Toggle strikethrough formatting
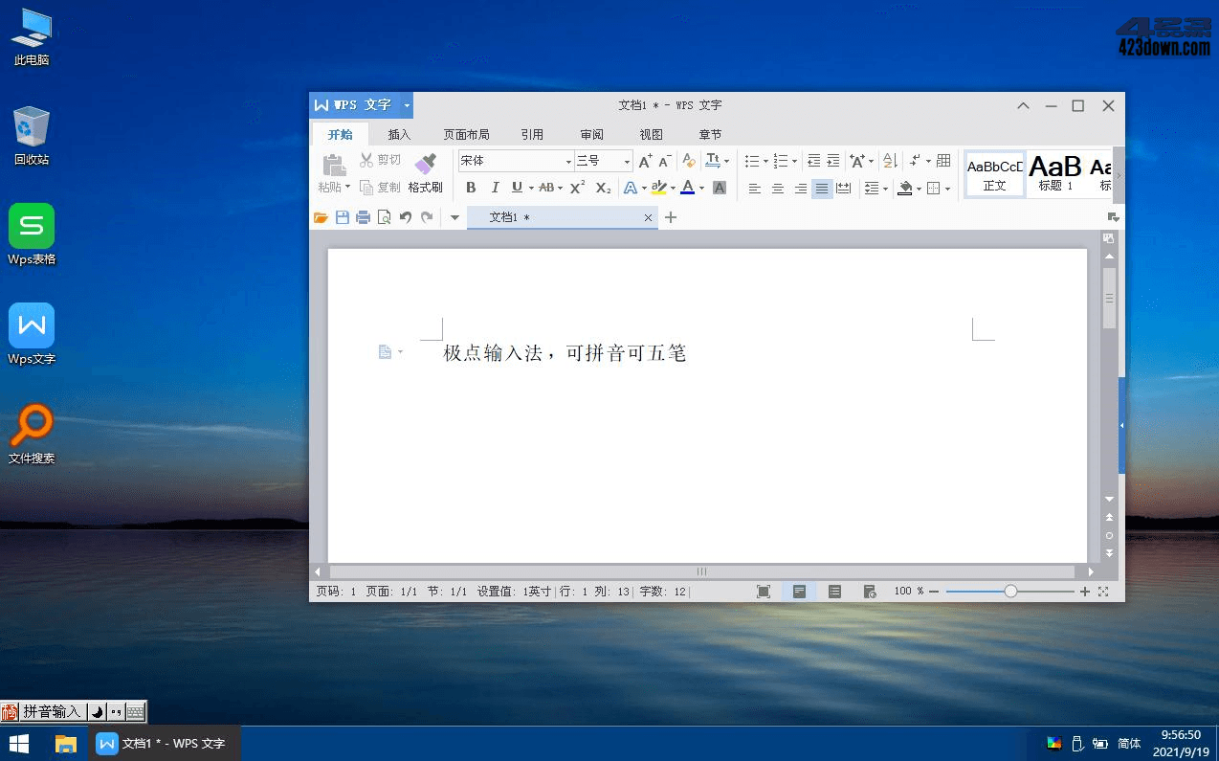 [x=546, y=188]
